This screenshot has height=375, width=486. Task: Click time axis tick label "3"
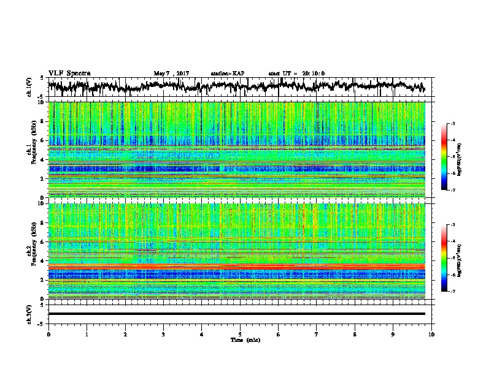pyautogui.click(x=163, y=335)
